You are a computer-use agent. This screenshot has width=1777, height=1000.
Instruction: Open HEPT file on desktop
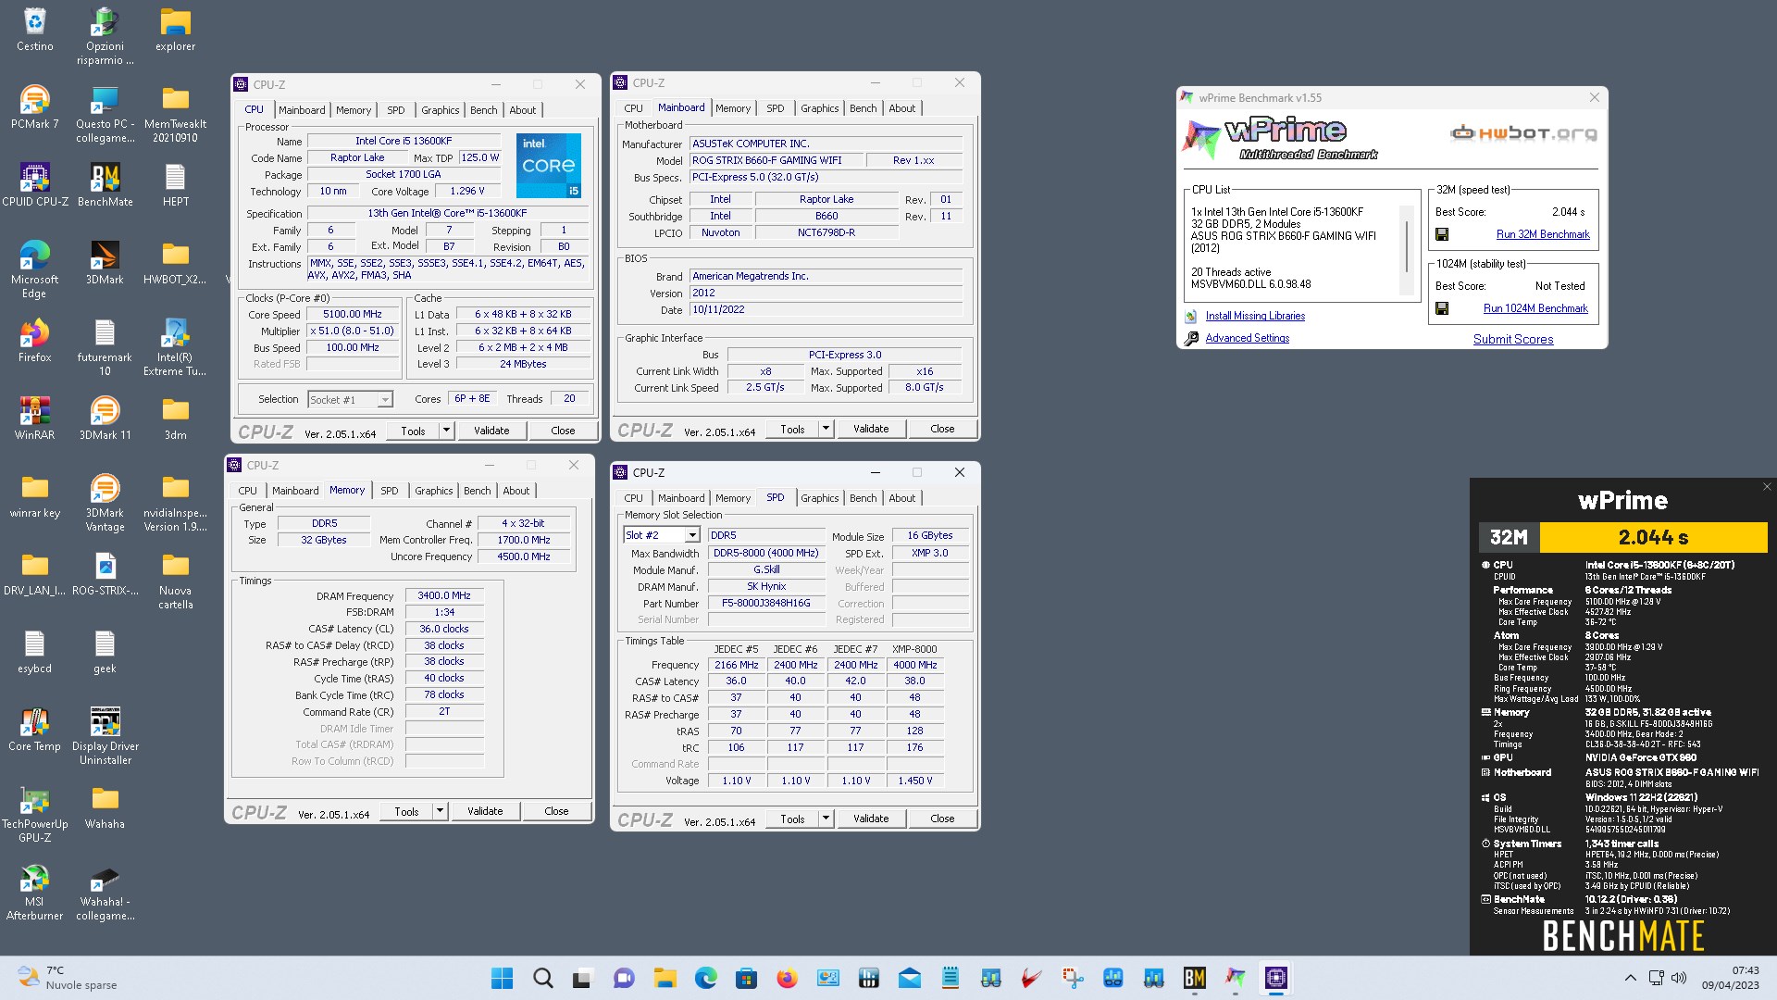pyautogui.click(x=175, y=185)
